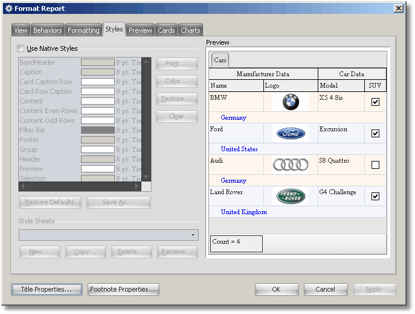Click the Manufacturer Data band header
This screenshot has height=314, width=415.
pos(263,74)
